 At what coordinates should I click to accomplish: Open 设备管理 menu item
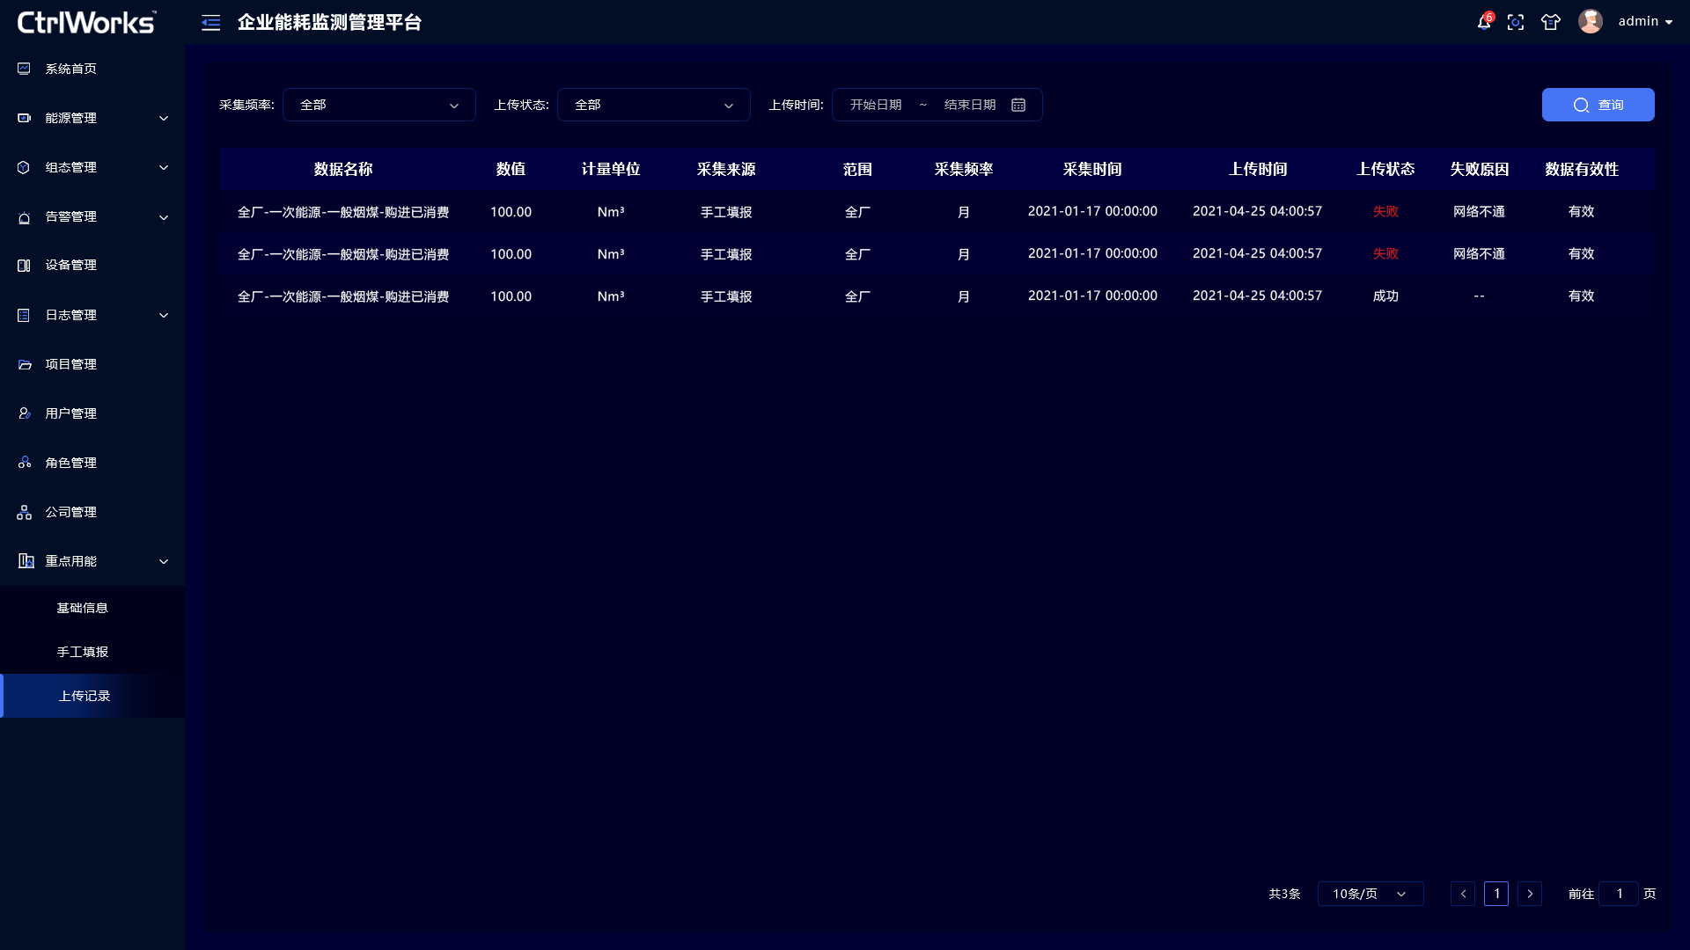pos(92,266)
